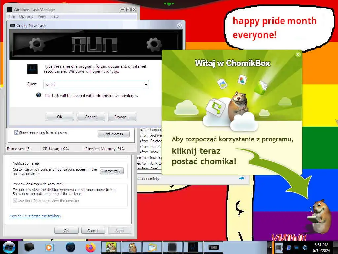Open the dark globe browser taskbar icon
Image resolution: width=338 pixels, height=254 pixels.
pyautogui.click(x=70, y=247)
